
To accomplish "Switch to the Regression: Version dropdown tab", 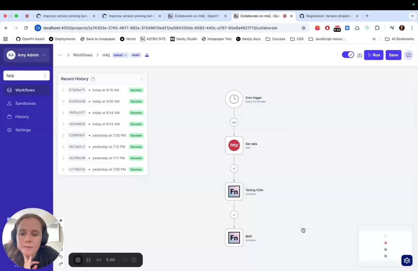I will (x=329, y=16).
